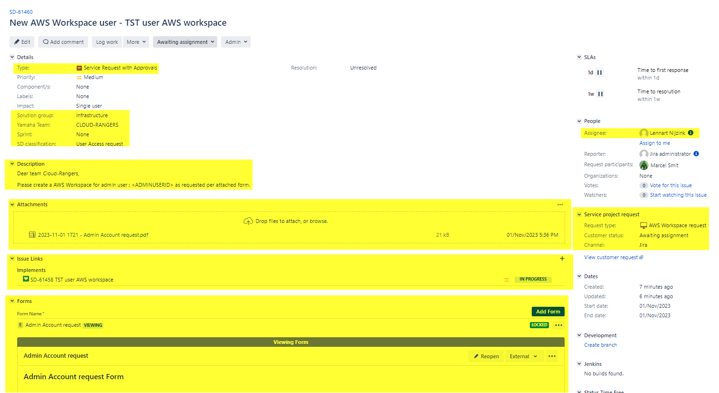Click Add comment button
The width and height of the screenshot is (719, 393).
(x=63, y=42)
